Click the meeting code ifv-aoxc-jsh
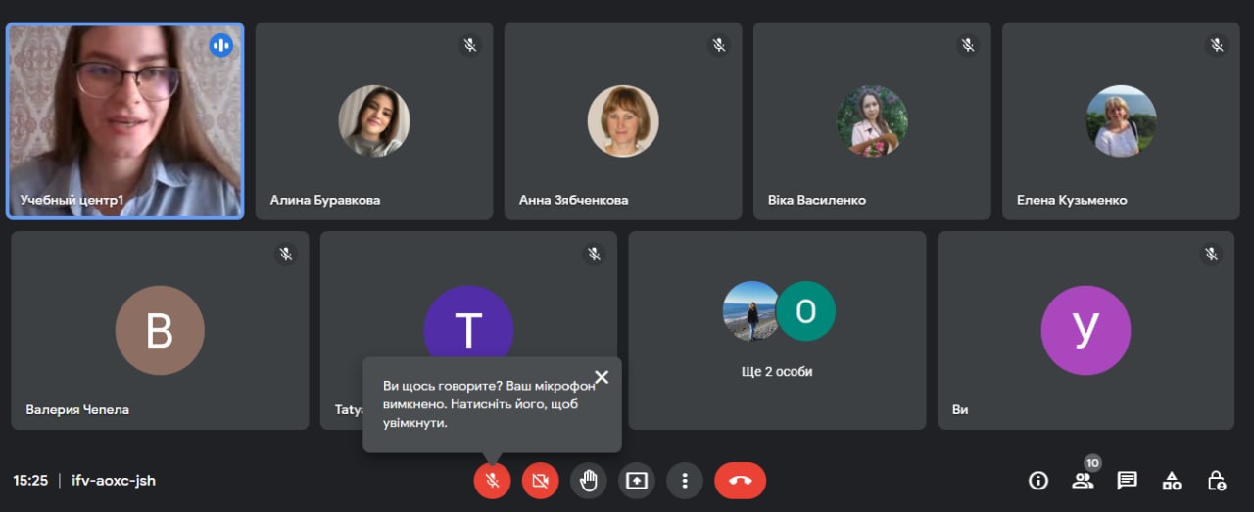This screenshot has height=512, width=1254. [x=114, y=481]
